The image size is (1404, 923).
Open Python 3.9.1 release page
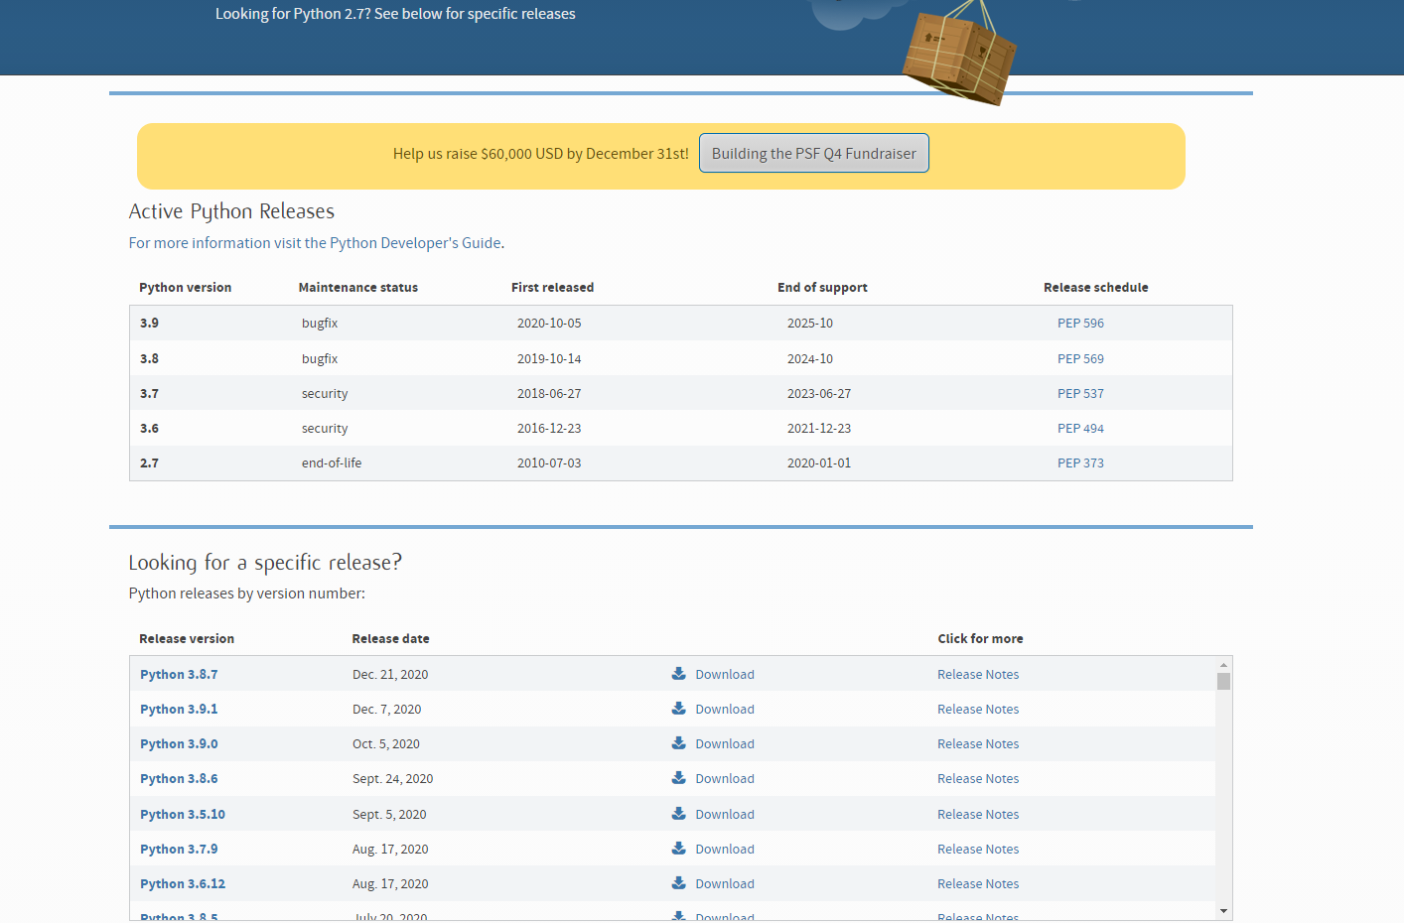click(x=179, y=710)
